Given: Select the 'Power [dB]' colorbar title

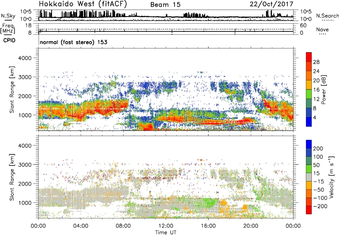Looking at the screenshot, I should tap(323, 90).
